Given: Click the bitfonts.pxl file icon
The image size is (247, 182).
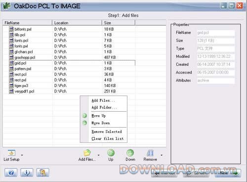Looking at the screenshot, I should pos(11,29).
